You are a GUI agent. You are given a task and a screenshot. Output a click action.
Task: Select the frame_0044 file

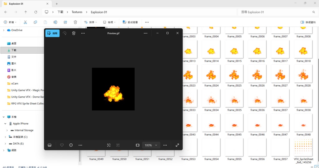(x=212, y=125)
